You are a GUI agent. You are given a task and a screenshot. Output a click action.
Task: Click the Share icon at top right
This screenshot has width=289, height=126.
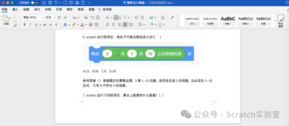click(x=288, y=10)
